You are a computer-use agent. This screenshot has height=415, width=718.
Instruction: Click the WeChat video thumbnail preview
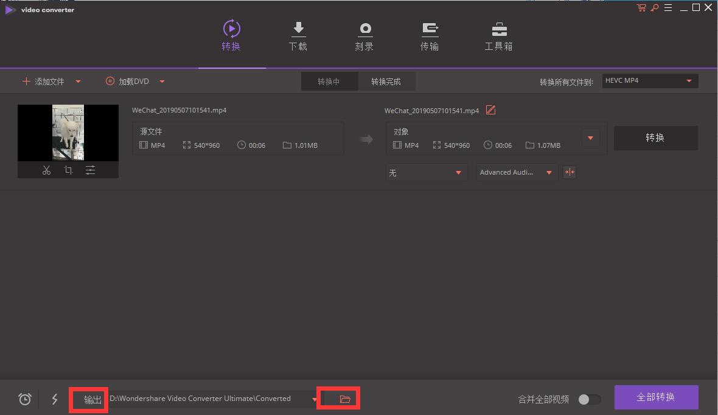point(68,133)
